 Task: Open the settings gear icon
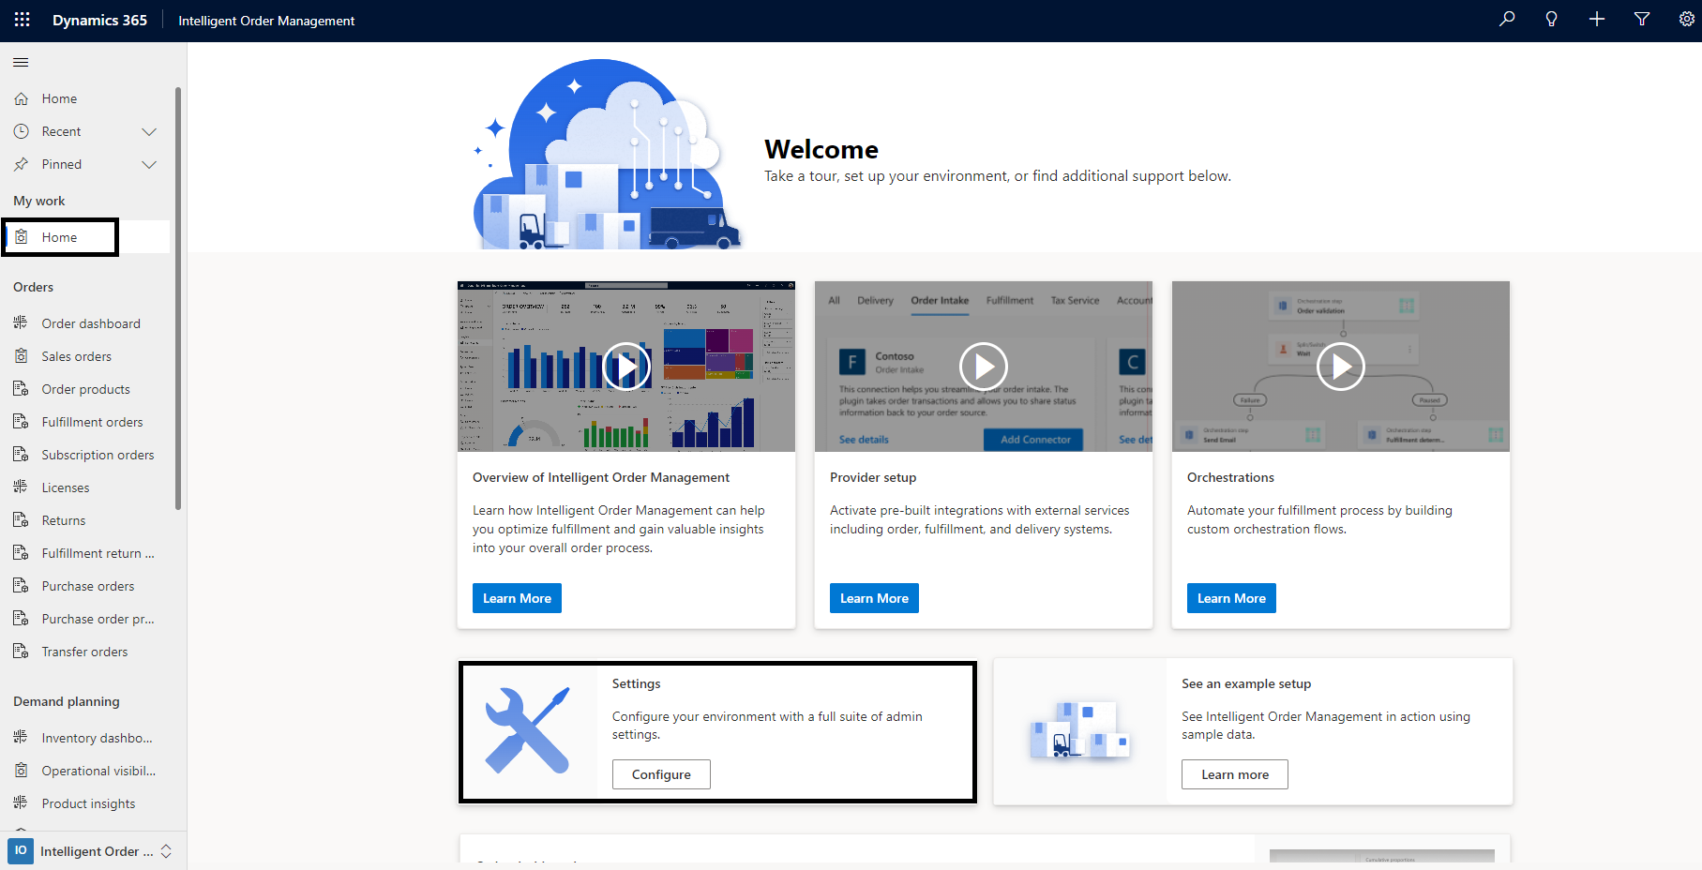coord(1686,19)
